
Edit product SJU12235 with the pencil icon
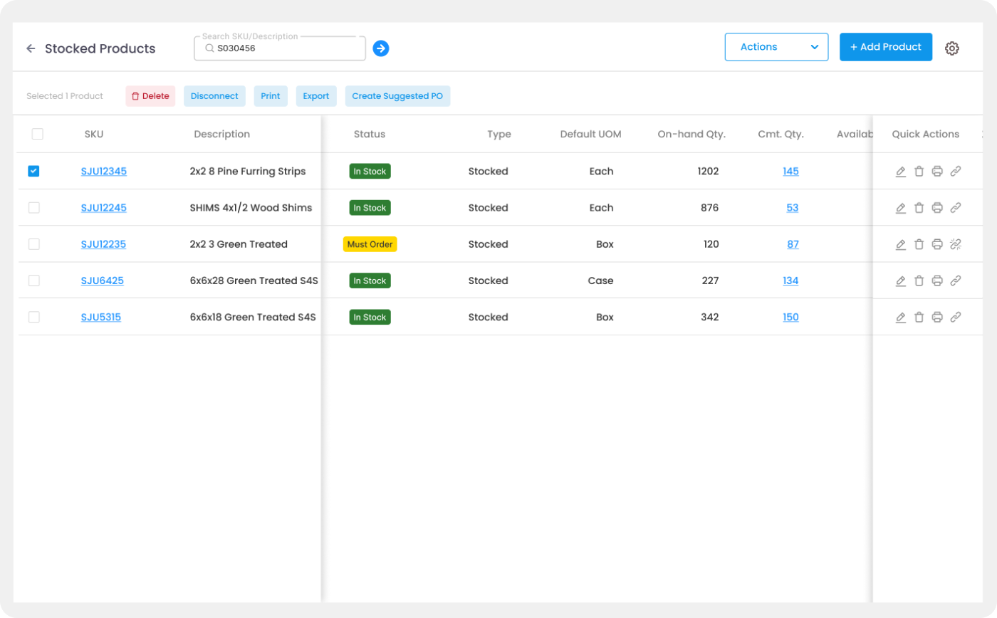(901, 244)
